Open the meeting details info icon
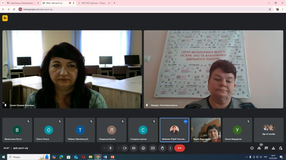 pyautogui.click(x=252, y=148)
